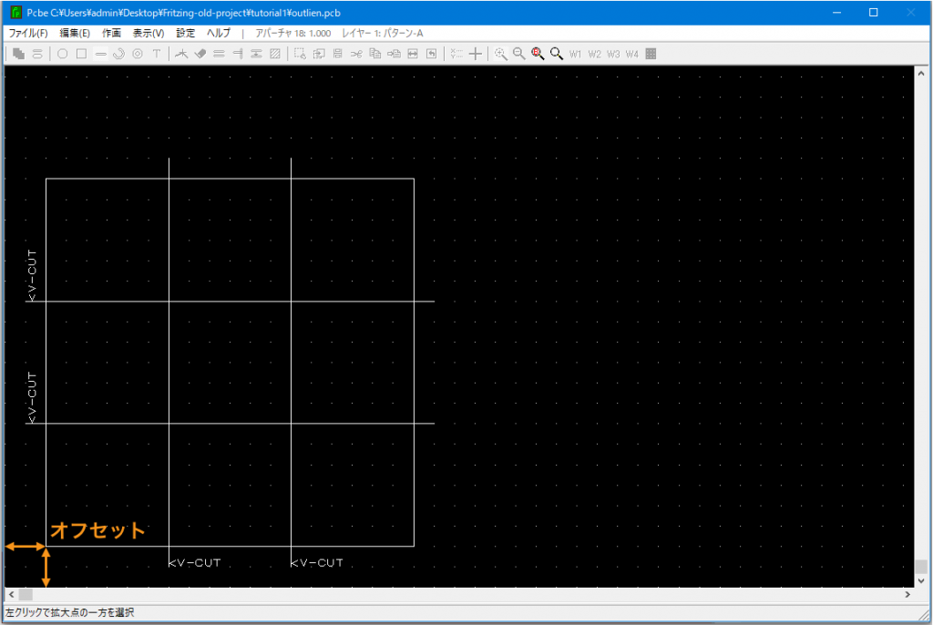Open the 設定 menu
The image size is (933, 625).
(x=186, y=34)
